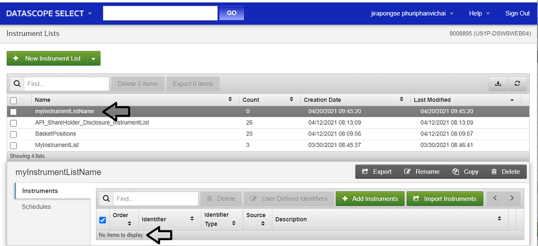Image resolution: width=538 pixels, height=246 pixels.
Task: Tick the checkbox for the BasketPositions row
Action: click(14, 134)
